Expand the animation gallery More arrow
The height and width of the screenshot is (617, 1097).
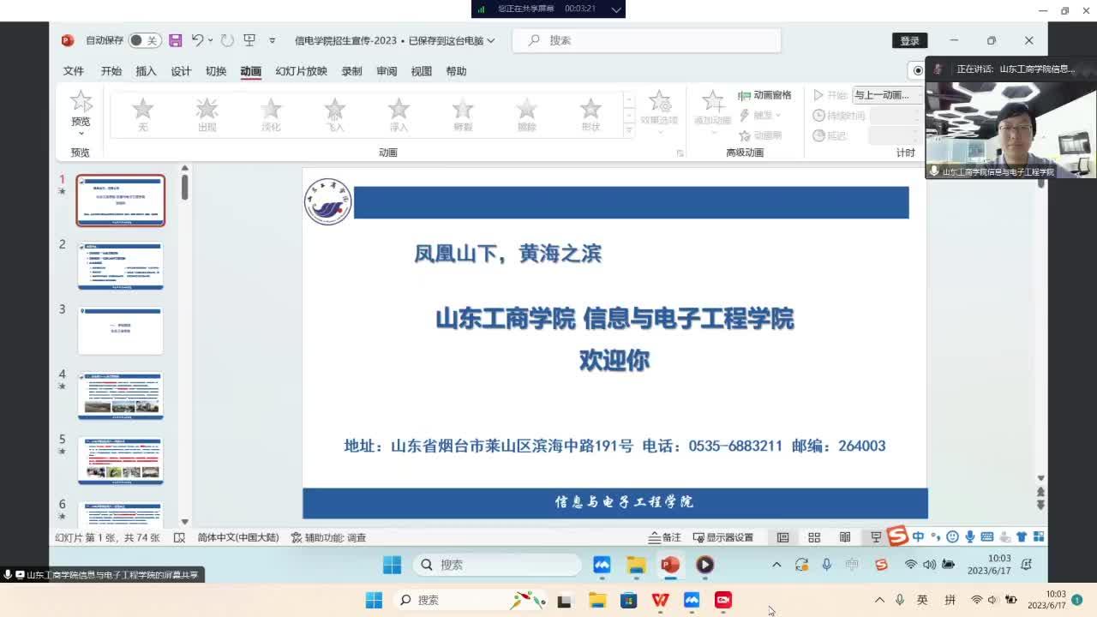pos(629,130)
